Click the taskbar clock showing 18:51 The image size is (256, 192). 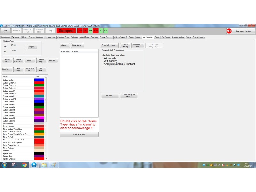247,165
